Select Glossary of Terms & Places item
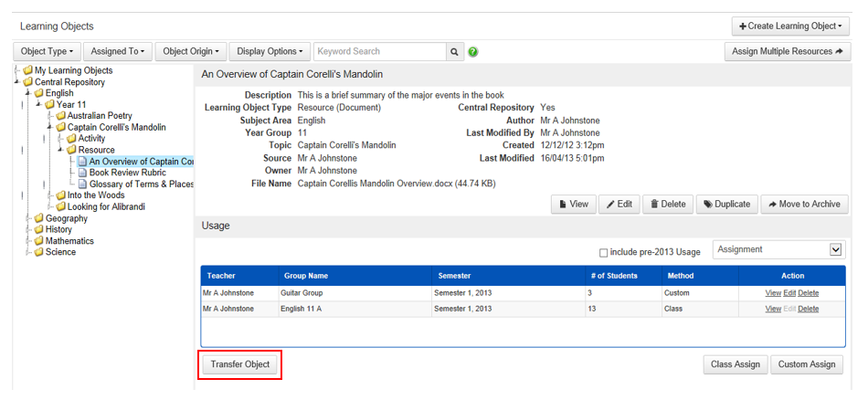Viewport: 868px width, 400px height. coord(142,184)
